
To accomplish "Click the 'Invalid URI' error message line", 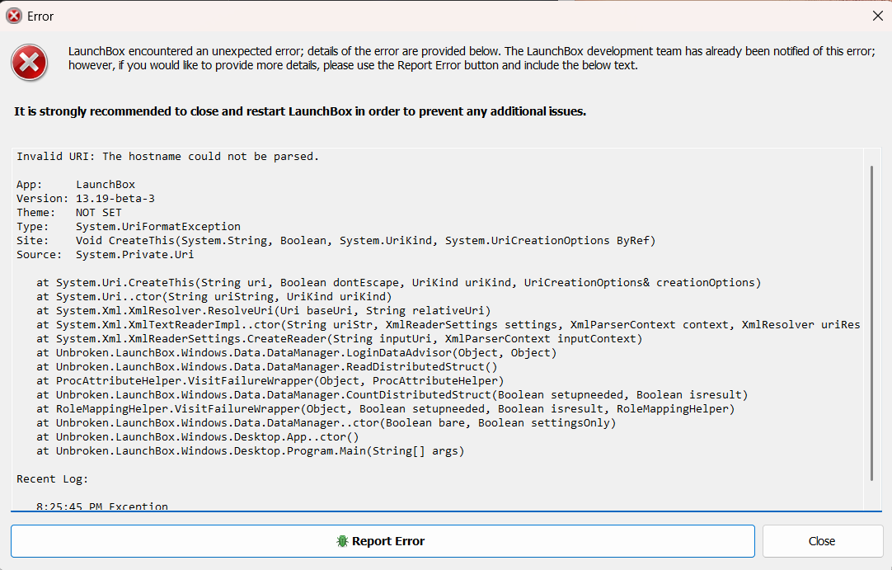I will [168, 157].
